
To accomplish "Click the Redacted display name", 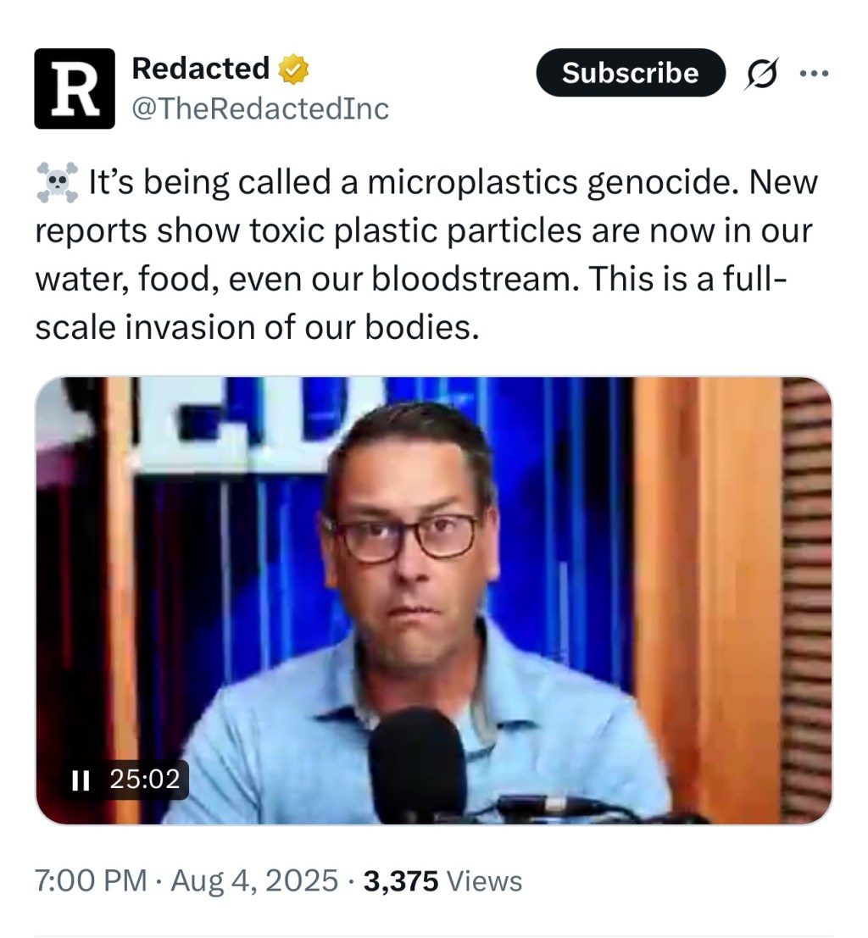I will tap(201, 69).
